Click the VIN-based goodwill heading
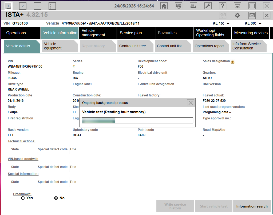Screen dimensions: 273x215 coord(23,159)
